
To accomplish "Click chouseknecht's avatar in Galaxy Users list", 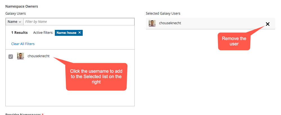I will [21, 56].
